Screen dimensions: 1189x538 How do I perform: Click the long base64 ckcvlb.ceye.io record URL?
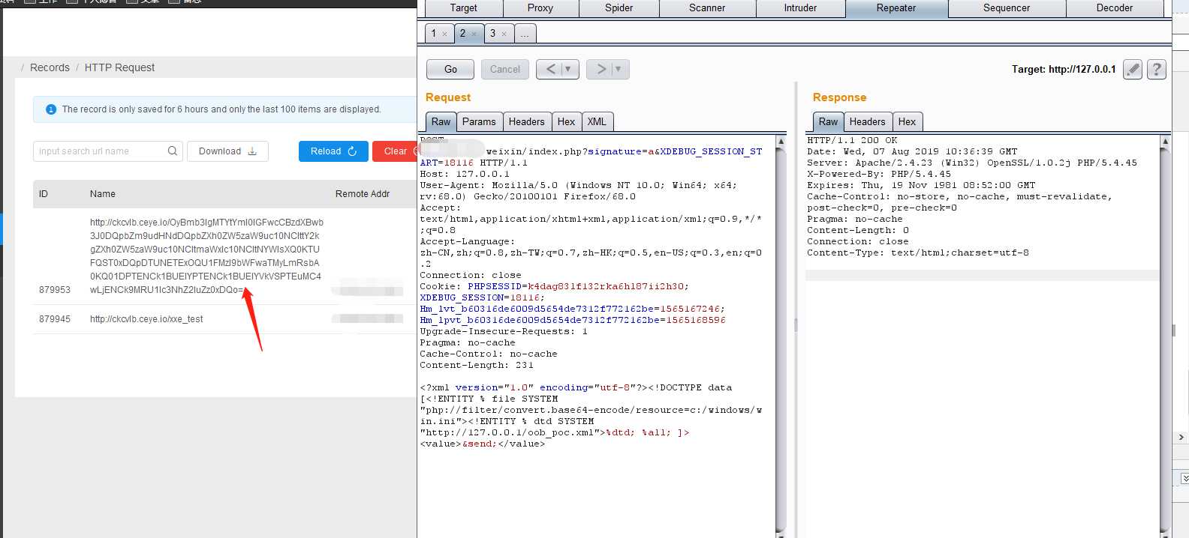[x=206, y=256]
